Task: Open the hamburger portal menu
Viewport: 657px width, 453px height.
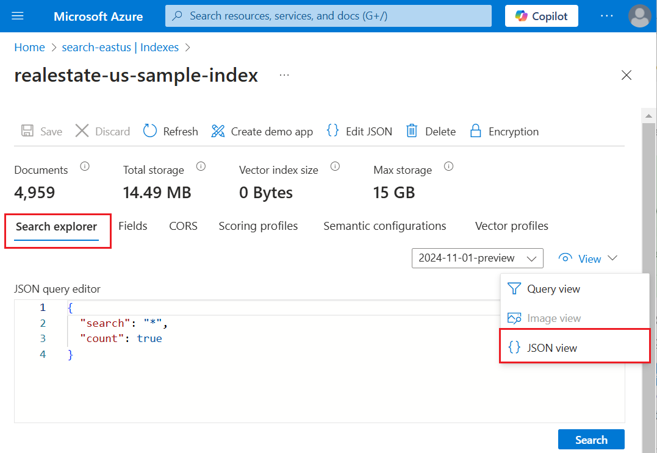Action: click(18, 16)
